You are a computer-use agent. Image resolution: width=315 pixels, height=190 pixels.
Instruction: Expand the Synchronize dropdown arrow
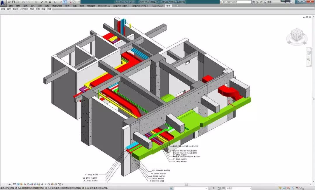point(20,2)
